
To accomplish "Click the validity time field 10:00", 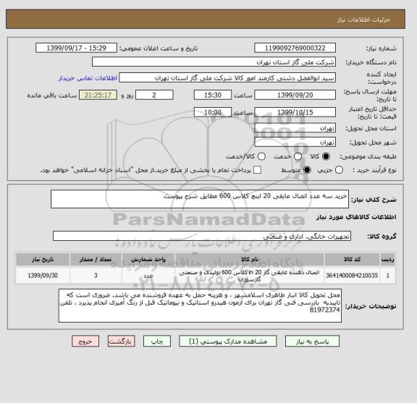I will (x=213, y=112).
